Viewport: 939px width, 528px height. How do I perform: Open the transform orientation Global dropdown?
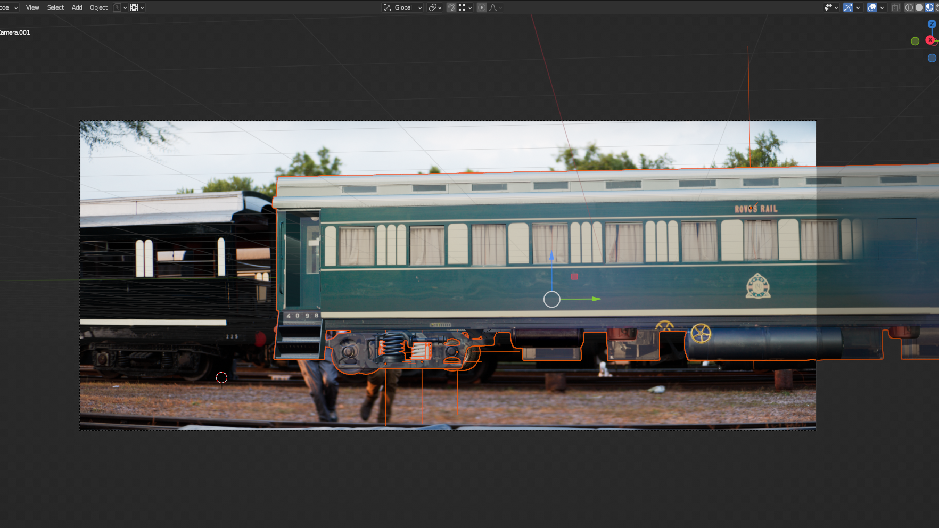[403, 7]
